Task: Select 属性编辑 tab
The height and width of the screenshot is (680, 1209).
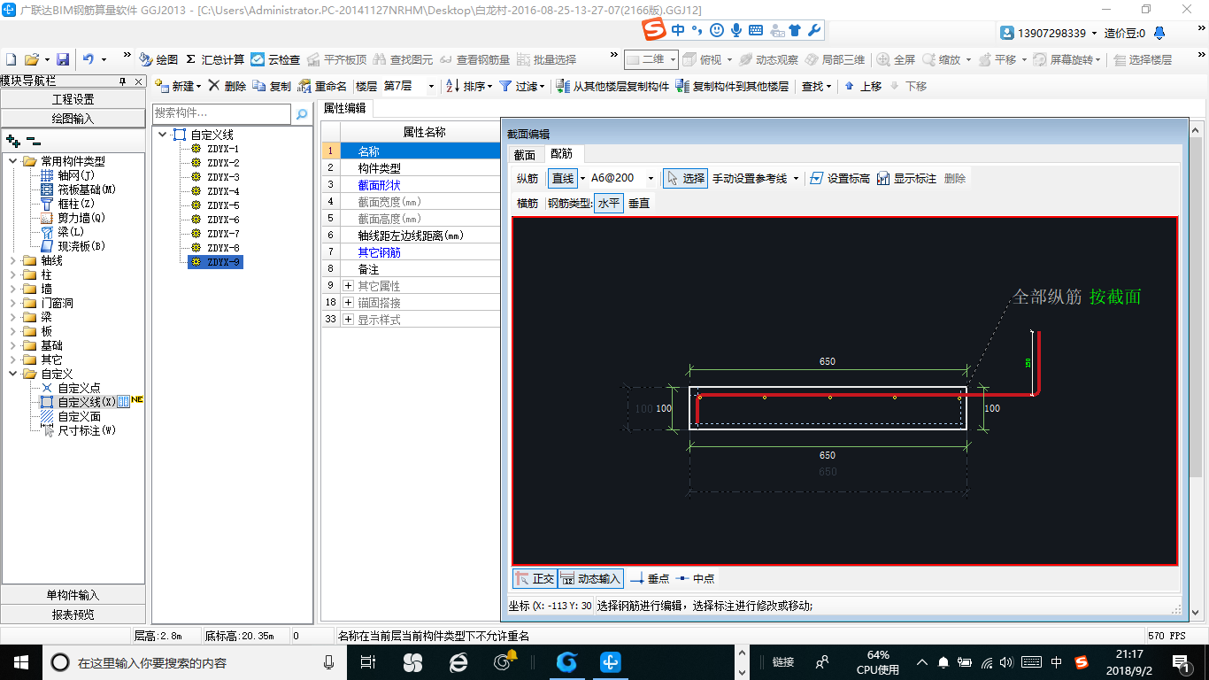Action: (344, 107)
